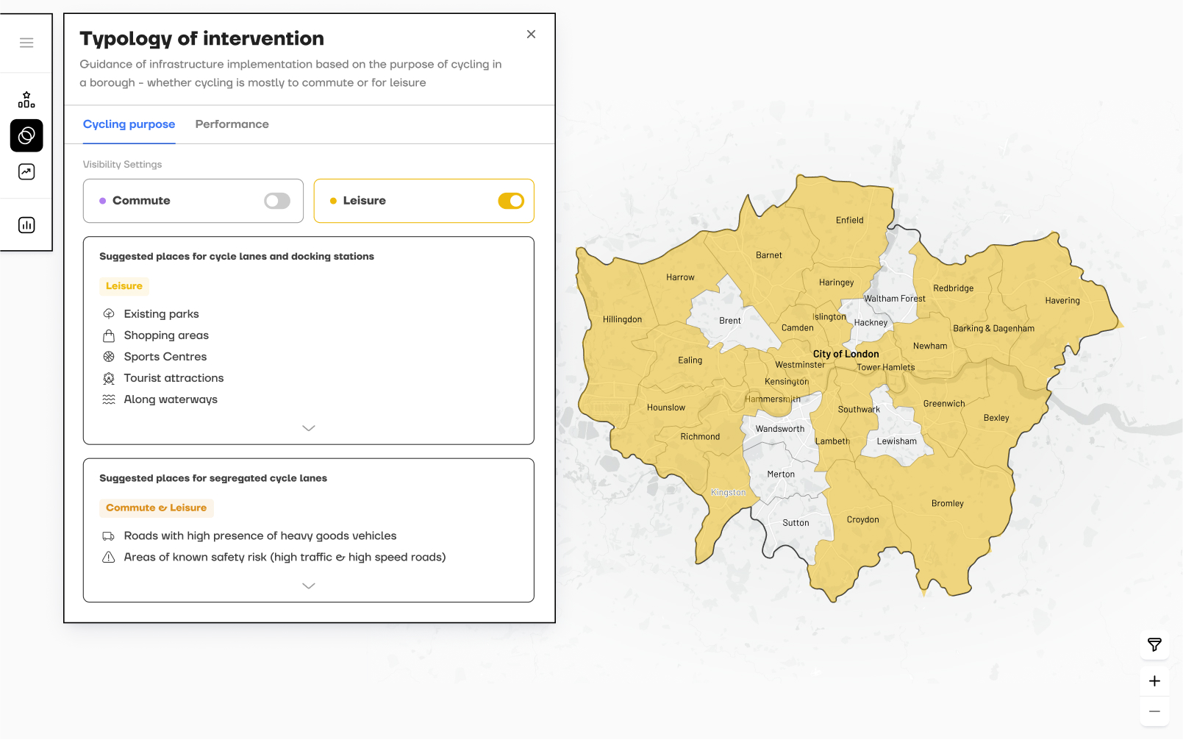Select the Enfield borough label on map

click(849, 220)
